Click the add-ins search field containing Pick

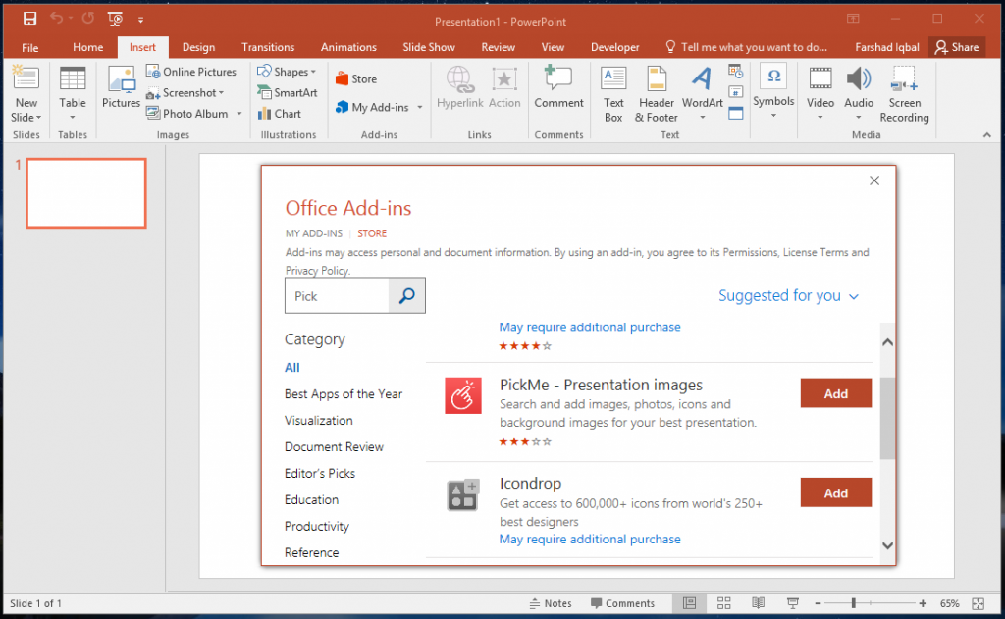337,295
